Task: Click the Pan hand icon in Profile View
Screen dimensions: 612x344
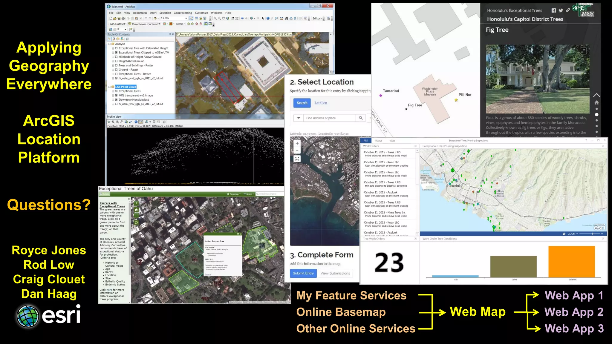Action: [x=122, y=122]
